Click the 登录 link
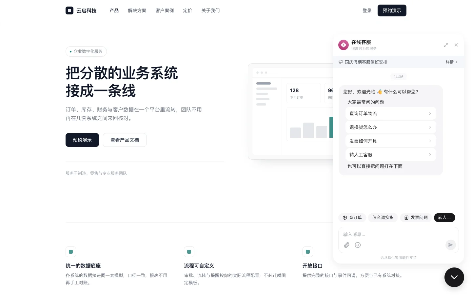Screen dimensions: 472x295 (x=367, y=10)
